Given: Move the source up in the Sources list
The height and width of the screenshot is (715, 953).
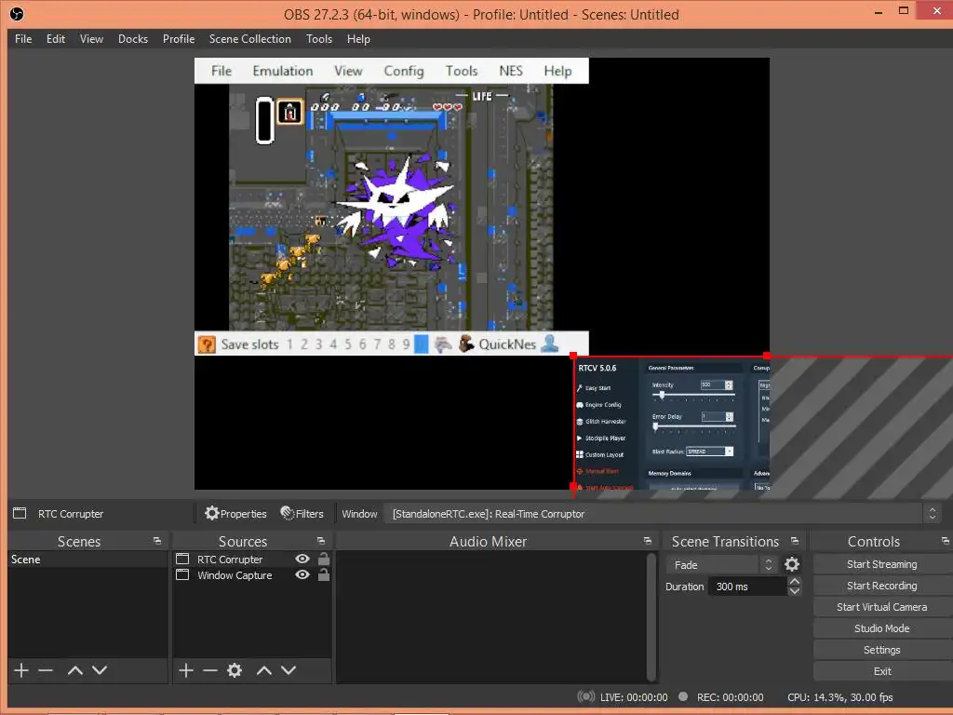Looking at the screenshot, I should 263,670.
